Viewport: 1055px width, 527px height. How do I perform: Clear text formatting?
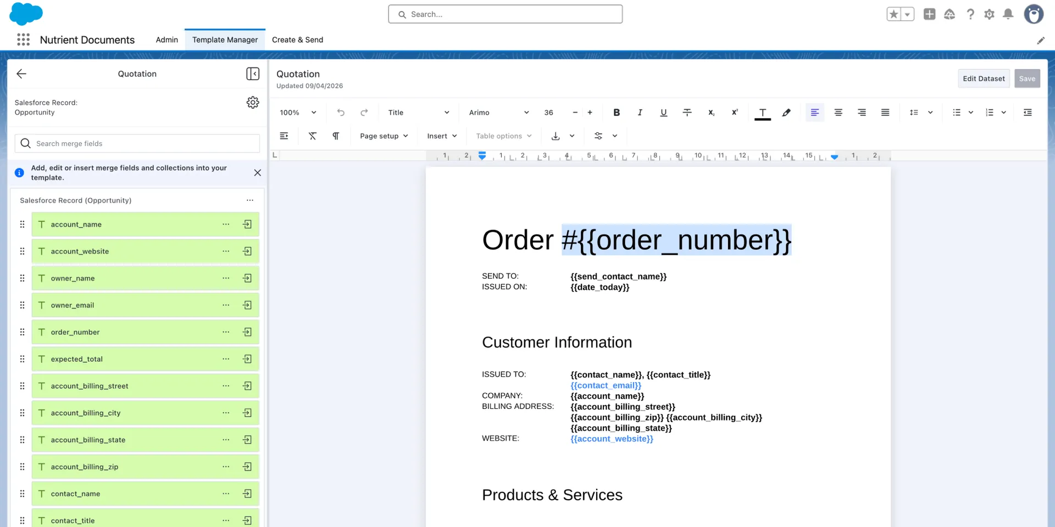pyautogui.click(x=312, y=136)
